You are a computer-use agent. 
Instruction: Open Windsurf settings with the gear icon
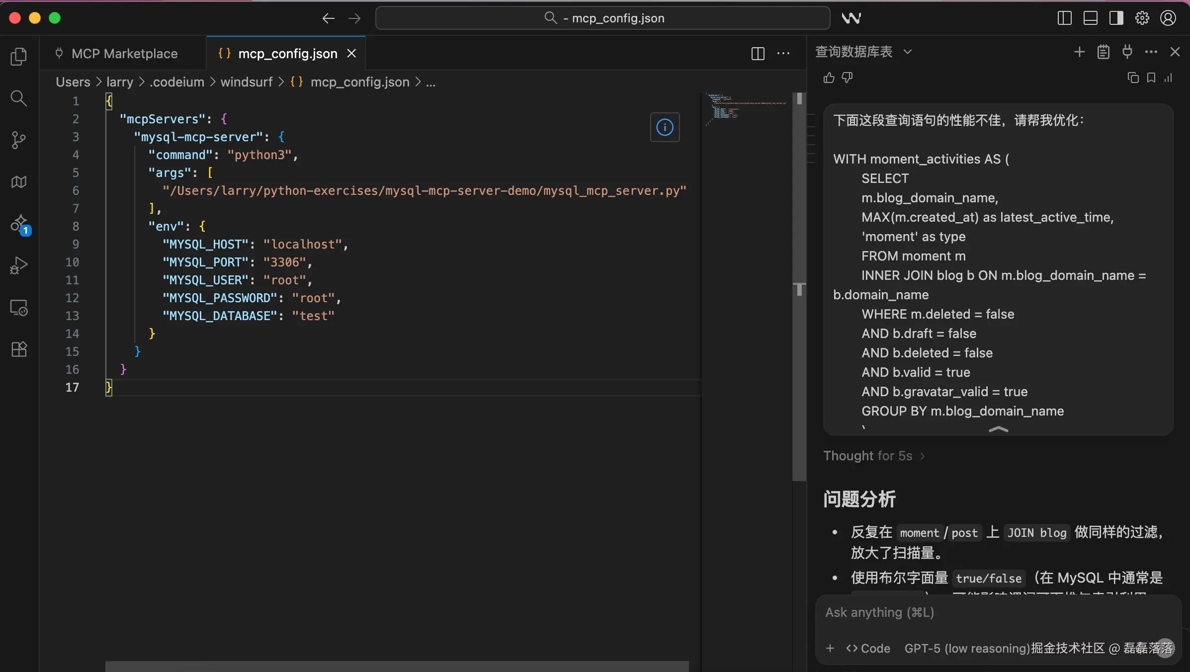tap(1142, 18)
